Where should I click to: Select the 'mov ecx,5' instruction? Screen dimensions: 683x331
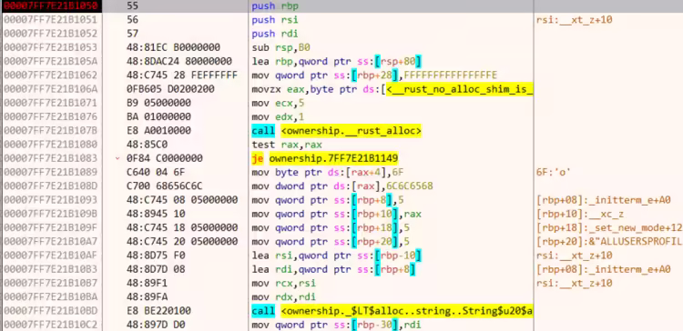click(x=279, y=103)
